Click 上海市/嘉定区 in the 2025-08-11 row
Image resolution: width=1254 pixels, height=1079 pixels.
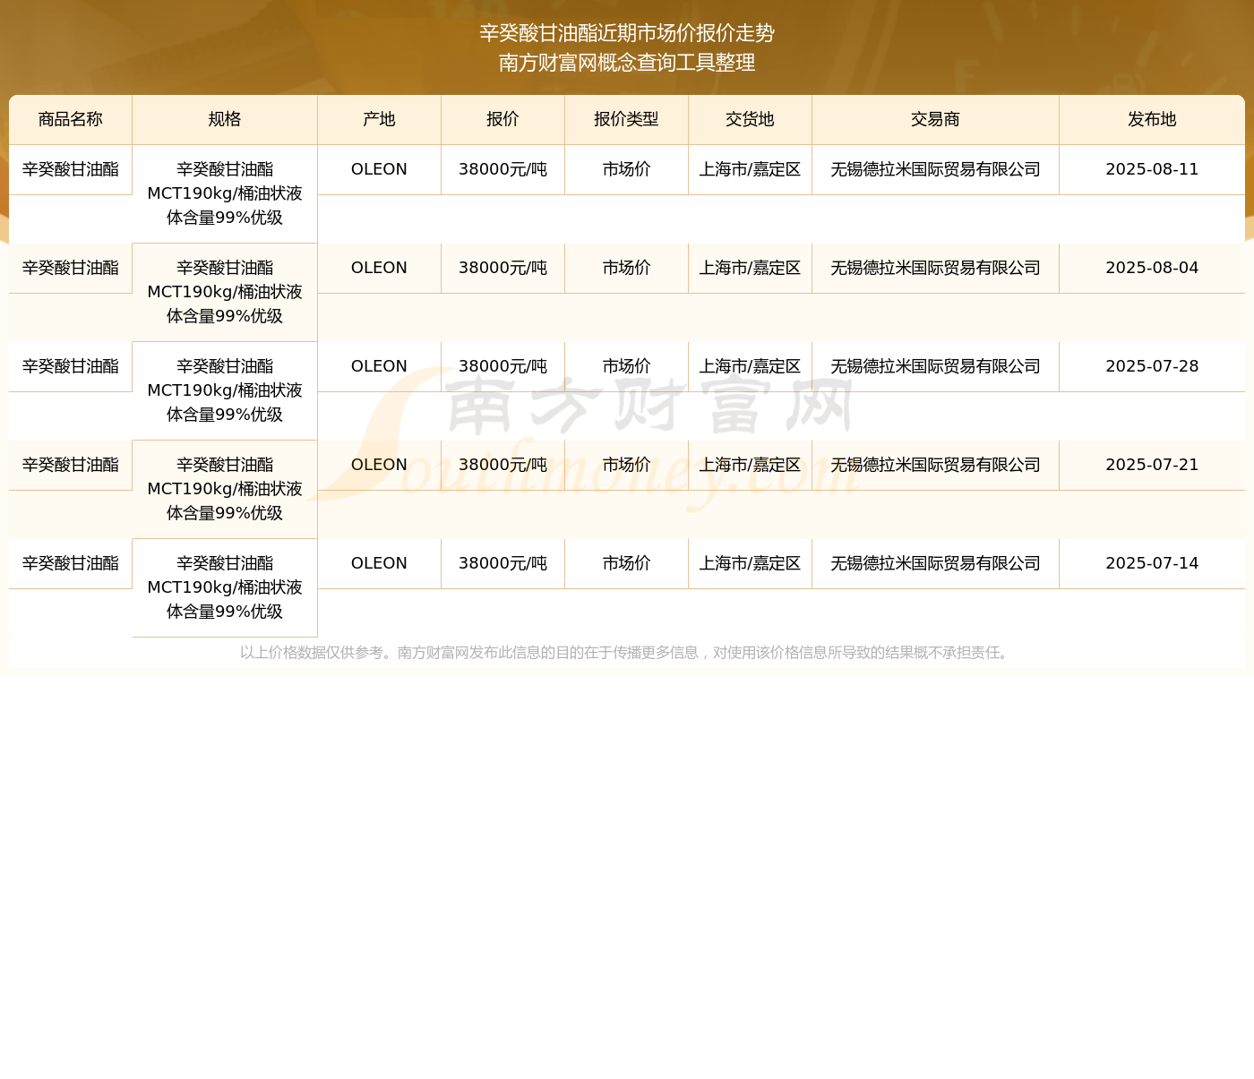pos(751,169)
